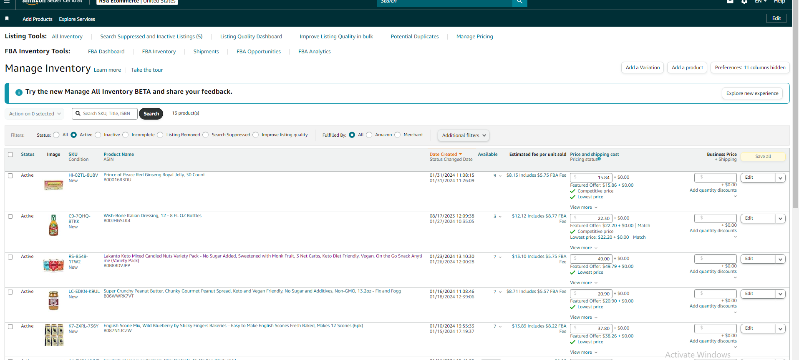Open the Edit dropdown arrow for English Scone row
The width and height of the screenshot is (799, 360).
pyautogui.click(x=780, y=329)
